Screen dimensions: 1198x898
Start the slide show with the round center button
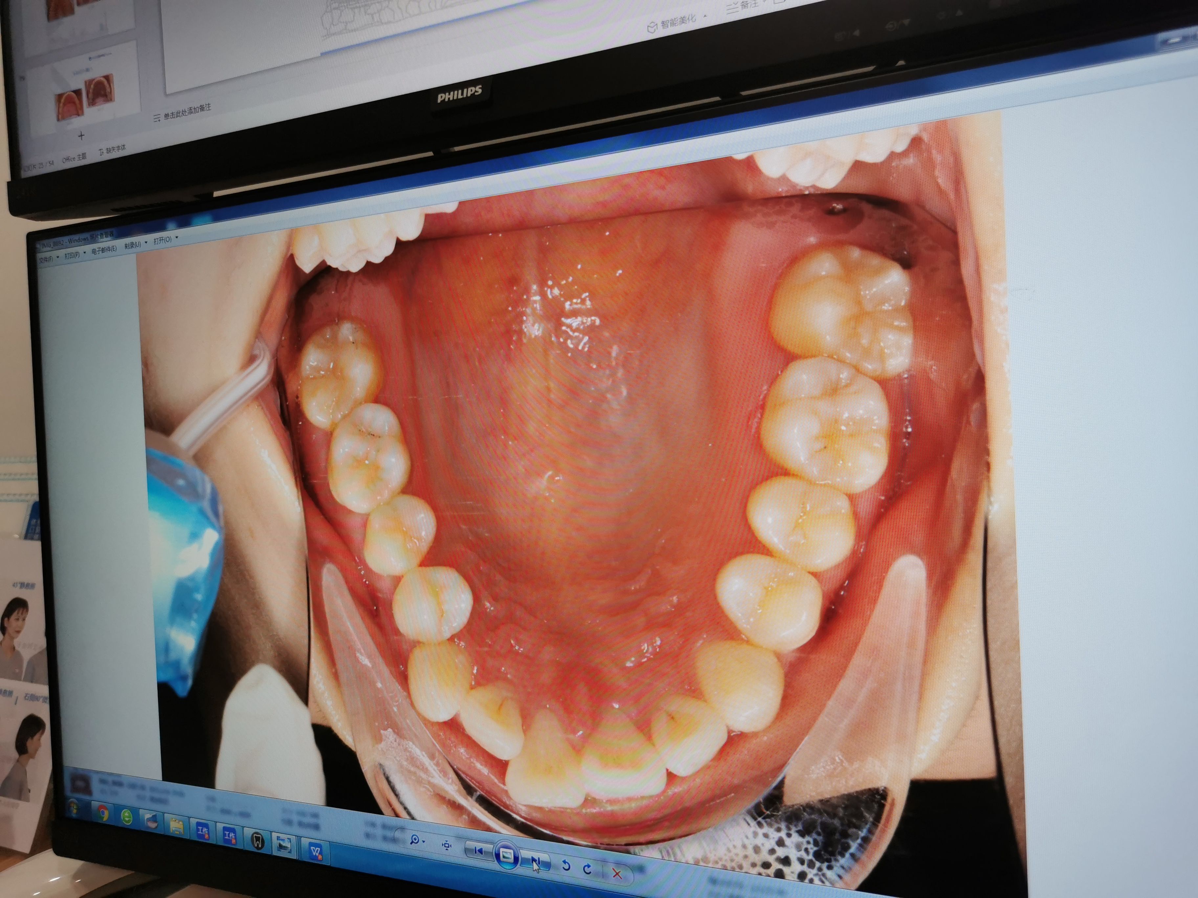(507, 855)
